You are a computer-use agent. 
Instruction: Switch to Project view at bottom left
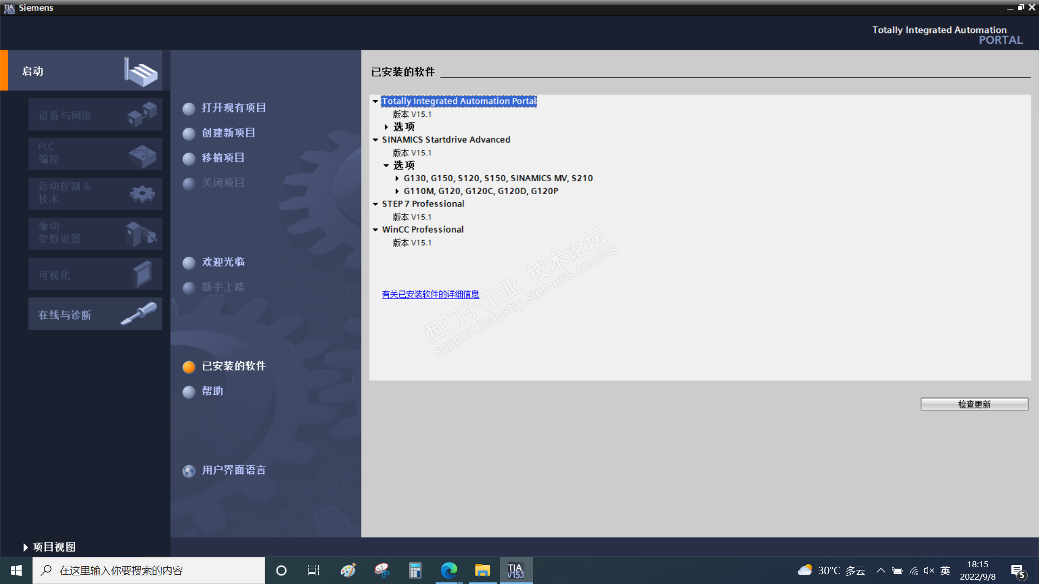[x=49, y=547]
